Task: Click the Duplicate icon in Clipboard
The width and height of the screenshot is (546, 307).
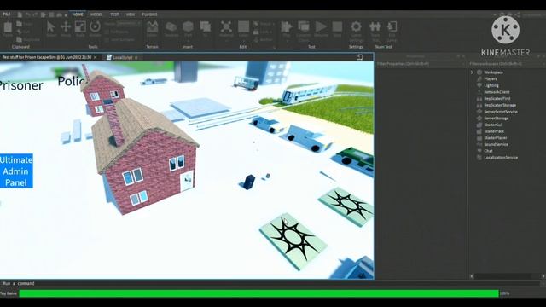Action: 19,40
